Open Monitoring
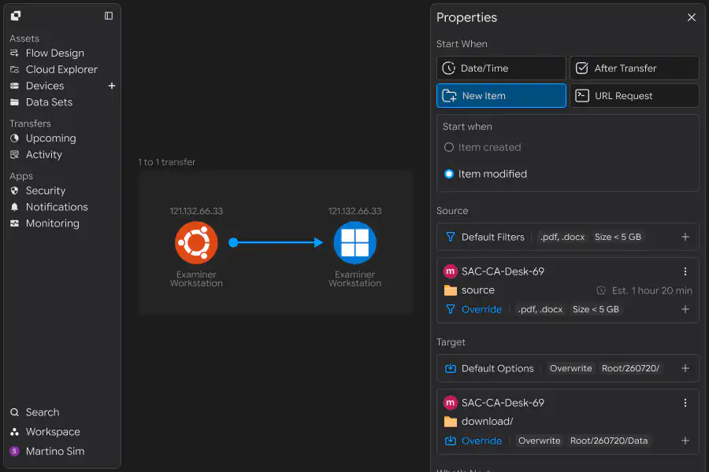Image resolution: width=709 pixels, height=472 pixels. click(45, 223)
